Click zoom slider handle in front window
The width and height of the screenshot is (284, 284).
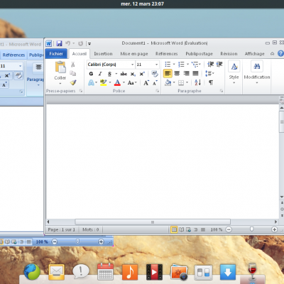coord(251,229)
